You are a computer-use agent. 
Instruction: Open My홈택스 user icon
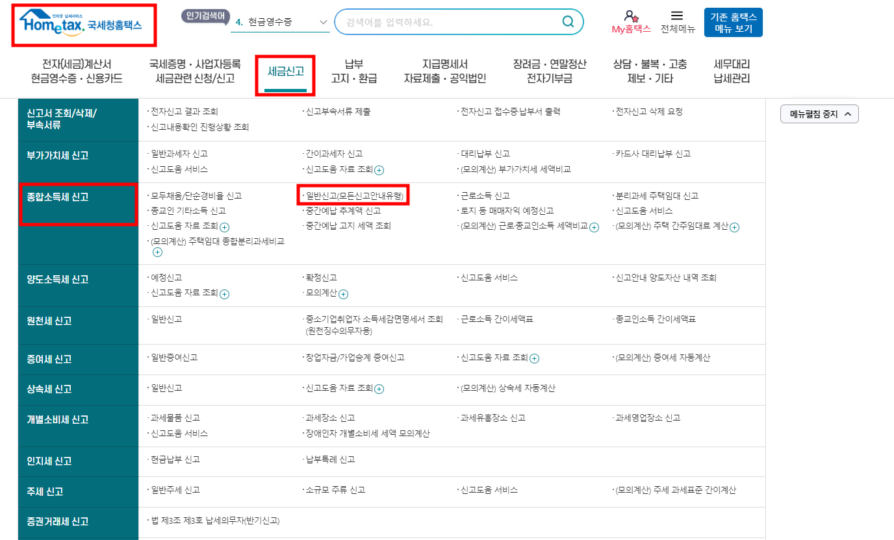point(630,16)
